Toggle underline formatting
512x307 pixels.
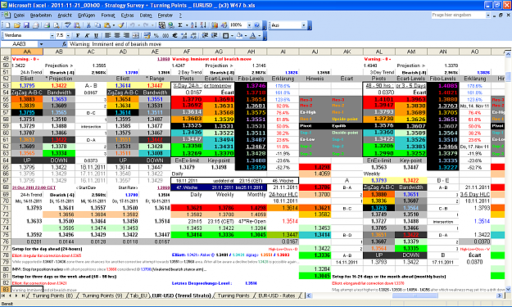(96, 35)
